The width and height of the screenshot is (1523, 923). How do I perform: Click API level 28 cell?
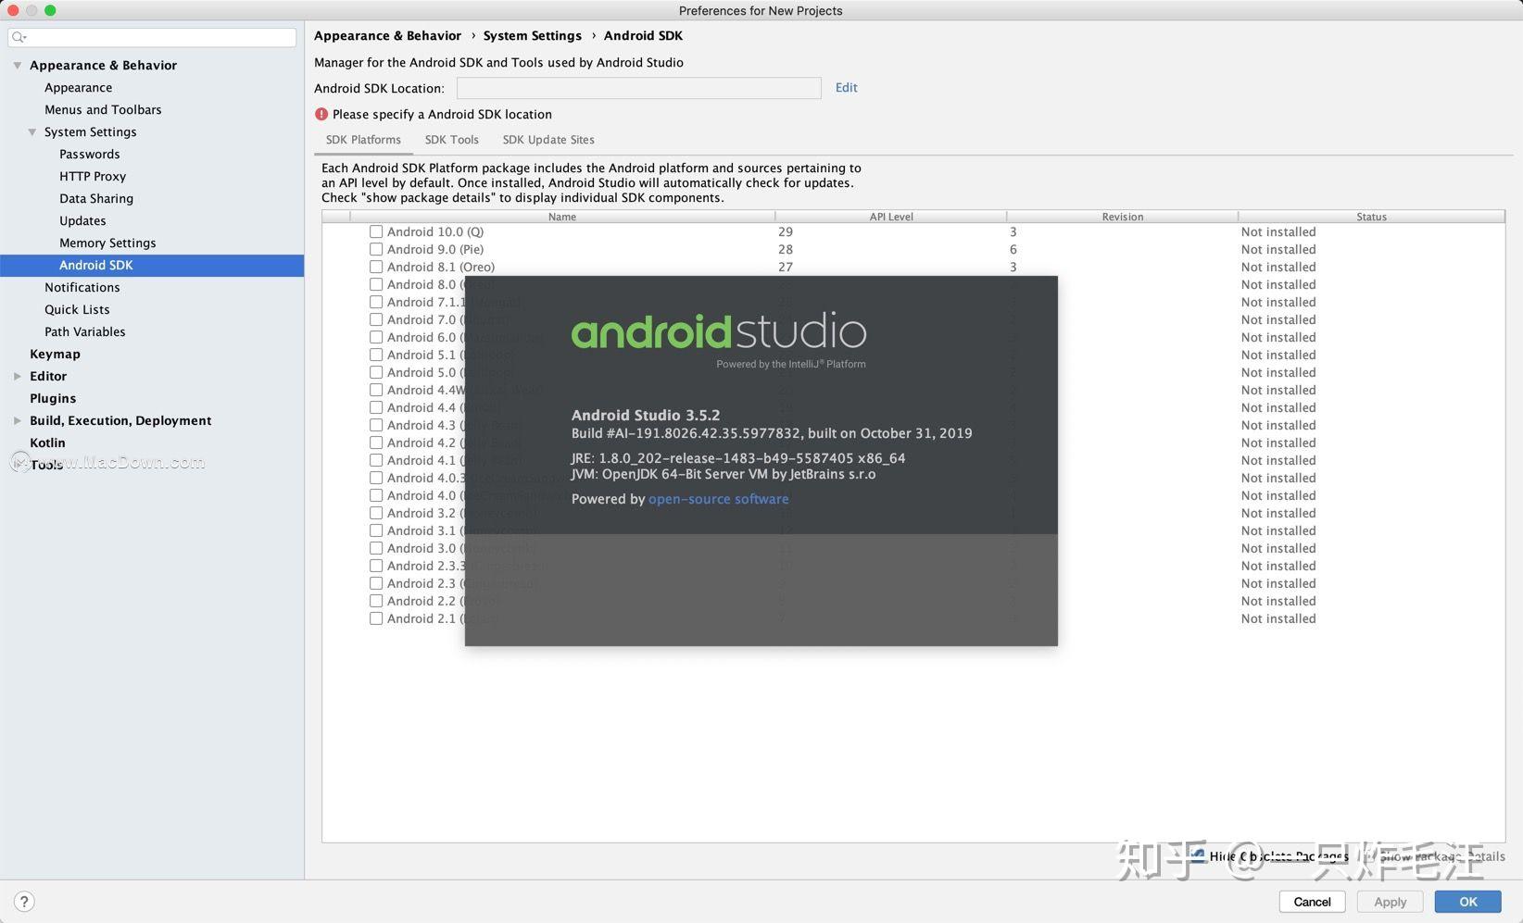[786, 249]
